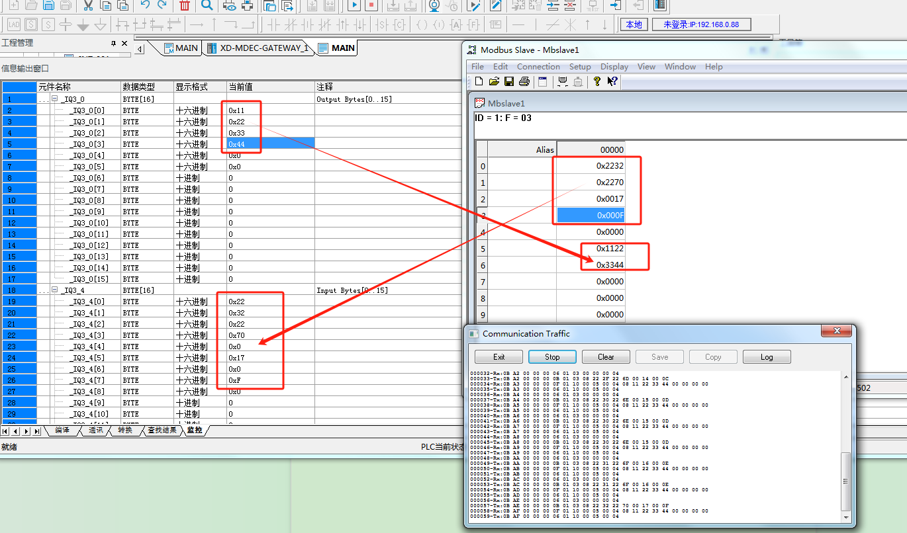Click the pin icon of 工程管理 panel
The height and width of the screenshot is (533, 907).
(113, 43)
